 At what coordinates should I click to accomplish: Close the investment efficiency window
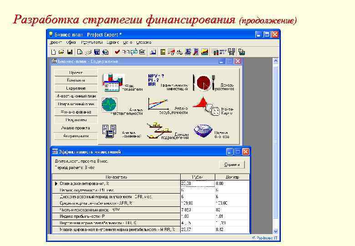point(246,152)
